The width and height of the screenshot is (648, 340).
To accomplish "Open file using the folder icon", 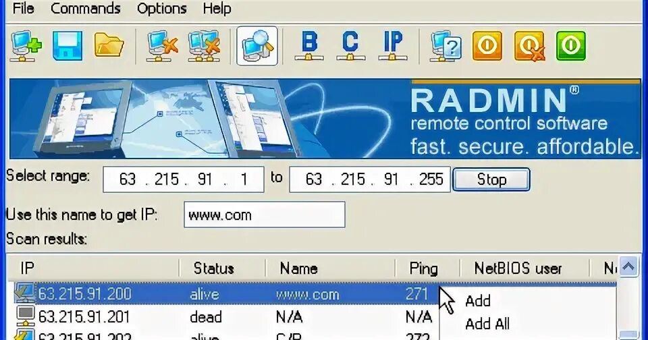I will (x=109, y=46).
